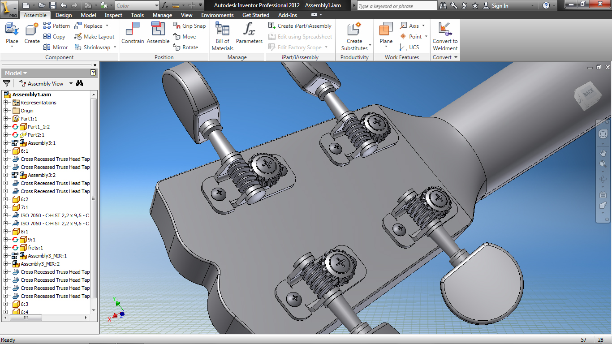Select Part1:1 in the browser

29,119
